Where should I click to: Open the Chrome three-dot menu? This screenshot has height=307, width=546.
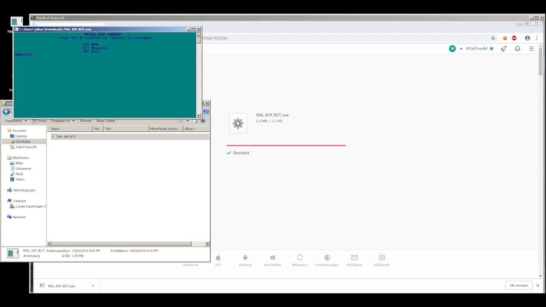click(536, 38)
